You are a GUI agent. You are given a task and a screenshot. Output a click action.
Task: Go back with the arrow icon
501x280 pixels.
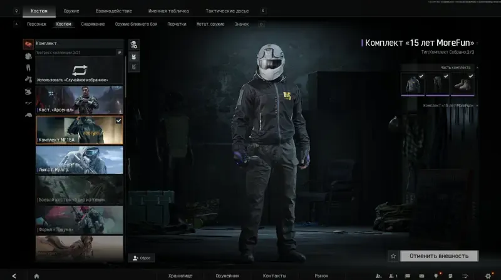tap(14, 276)
